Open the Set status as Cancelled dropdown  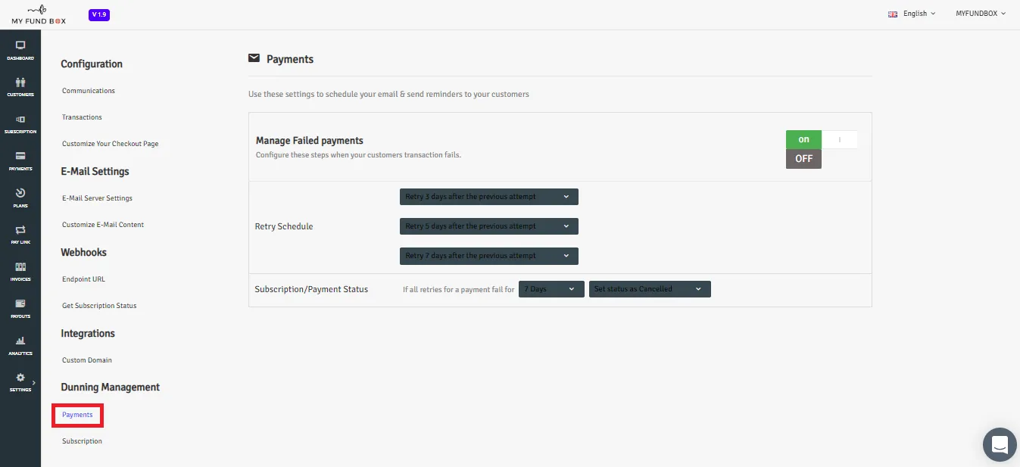tap(650, 289)
